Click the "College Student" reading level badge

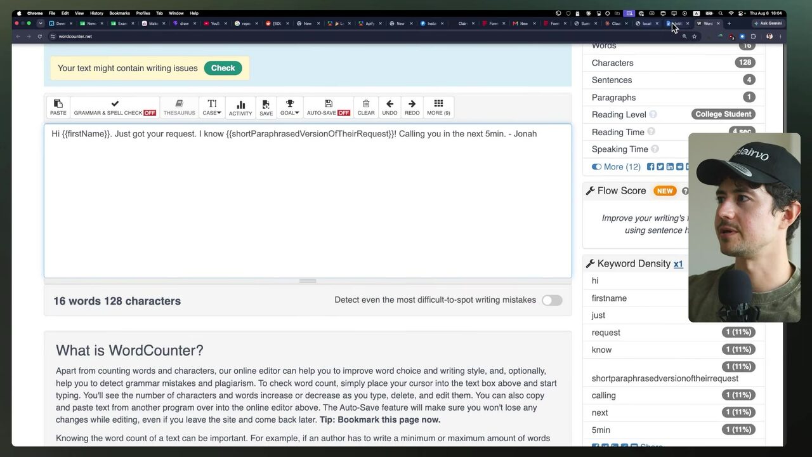(723, 114)
